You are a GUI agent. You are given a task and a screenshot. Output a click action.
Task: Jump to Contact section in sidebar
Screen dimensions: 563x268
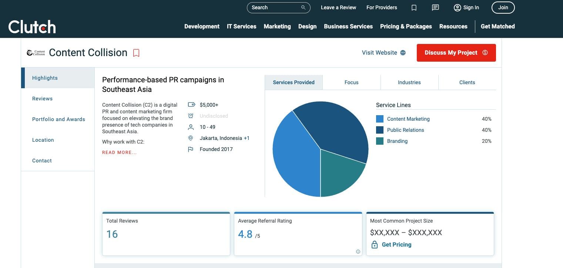pyautogui.click(x=58, y=161)
